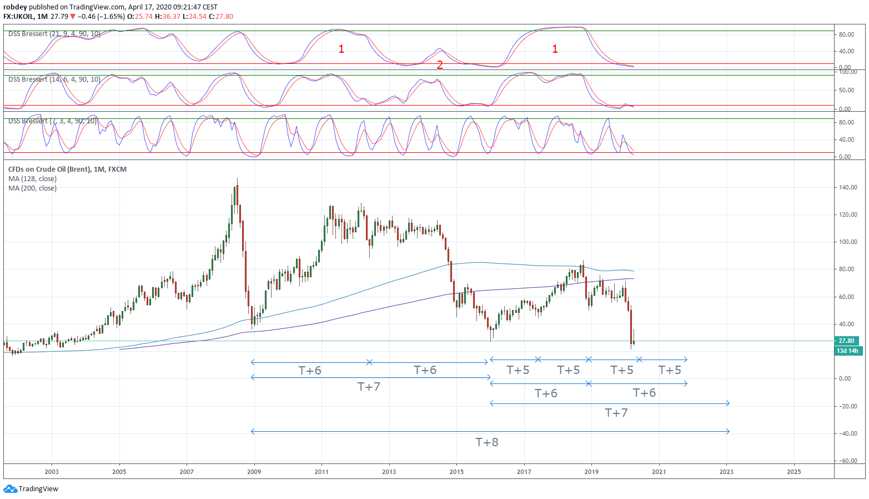The height and width of the screenshot is (499, 869).
Task: Click the author name robdey
Action: (x=15, y=7)
